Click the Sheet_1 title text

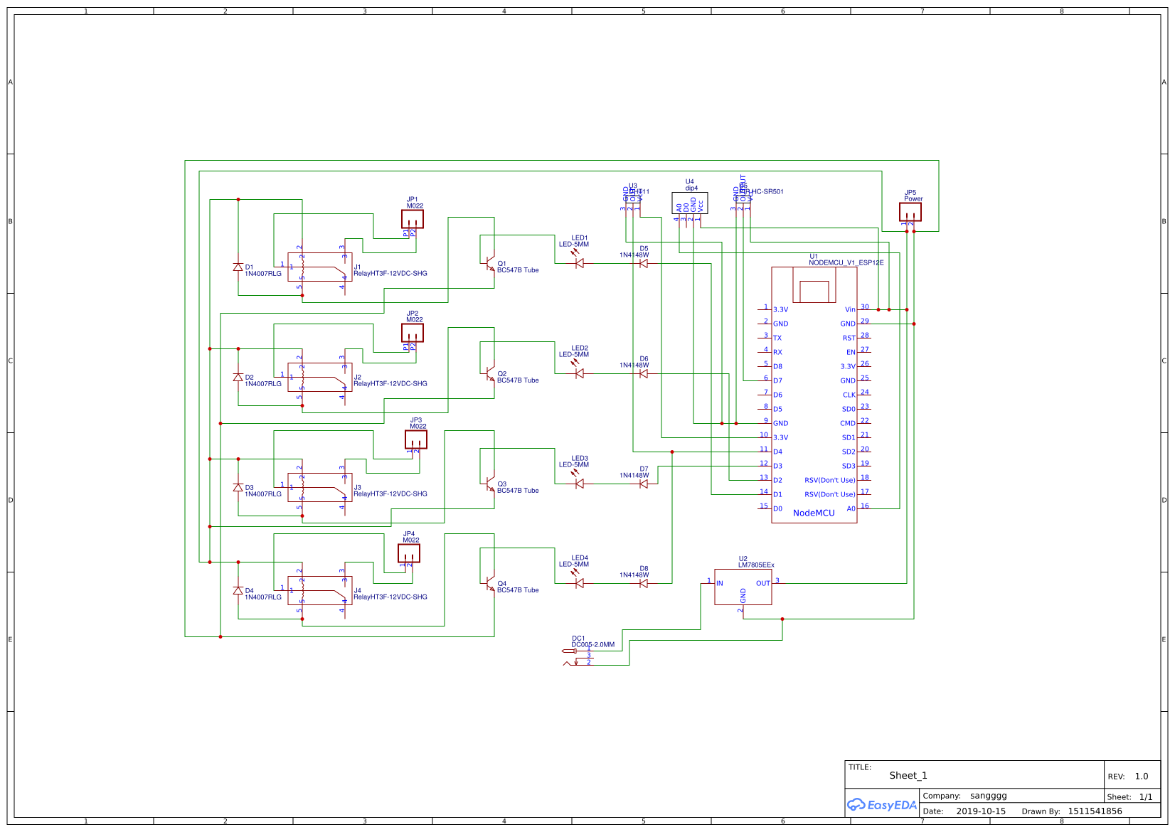908,776
